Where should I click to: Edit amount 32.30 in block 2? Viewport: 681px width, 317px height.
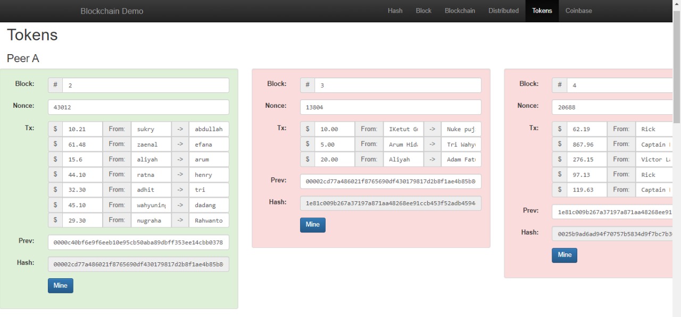[82, 190]
